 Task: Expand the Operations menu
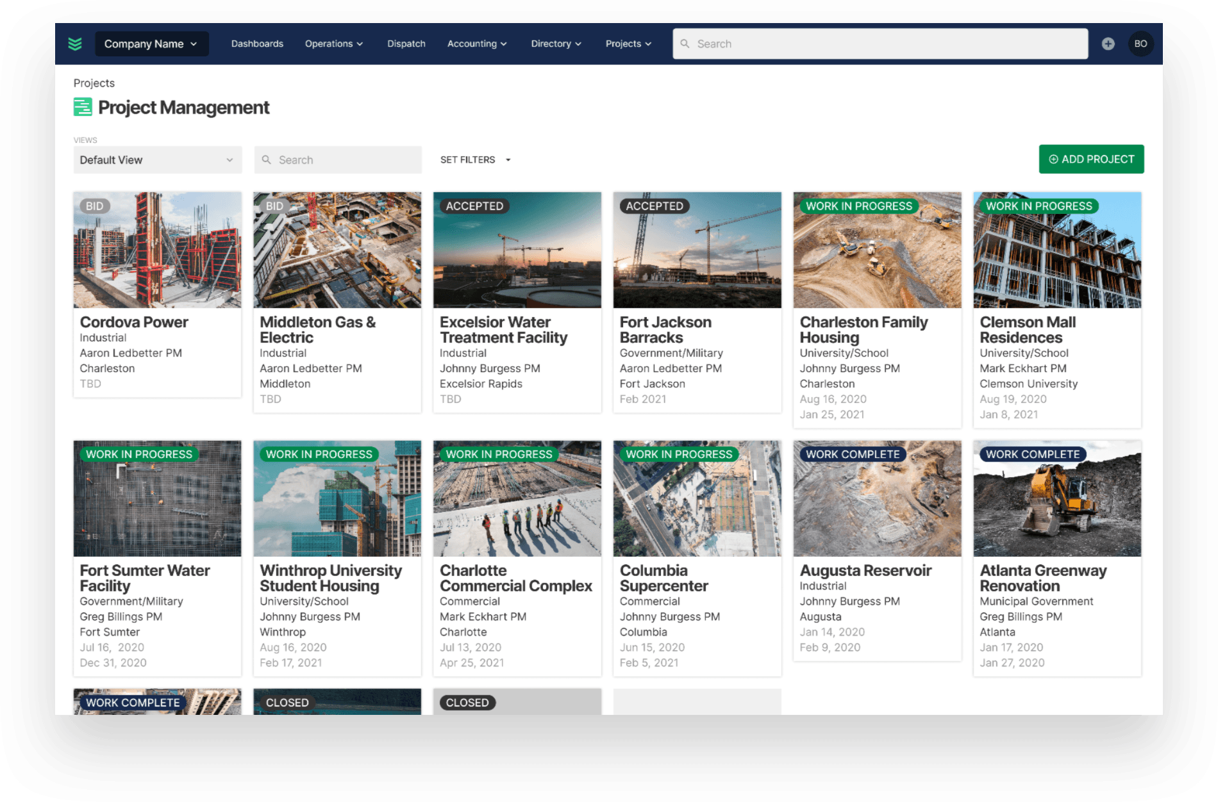point(334,44)
